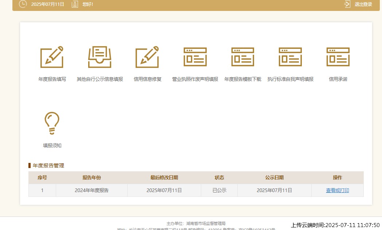Screen dimensions: 382x230
Task: Click the 最后修改日期 column header
Action: [x=164, y=178]
